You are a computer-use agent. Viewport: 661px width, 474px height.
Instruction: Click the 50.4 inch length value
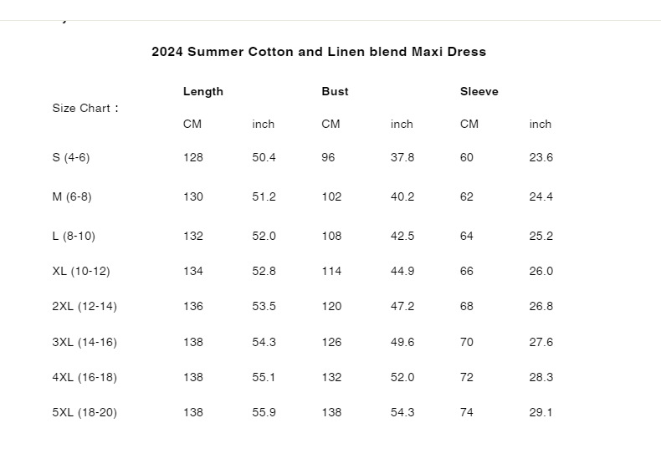264,157
